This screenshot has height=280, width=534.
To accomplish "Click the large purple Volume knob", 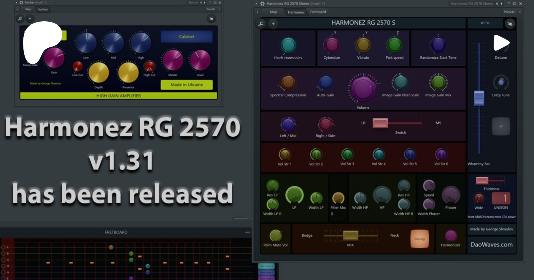I will [x=363, y=88].
